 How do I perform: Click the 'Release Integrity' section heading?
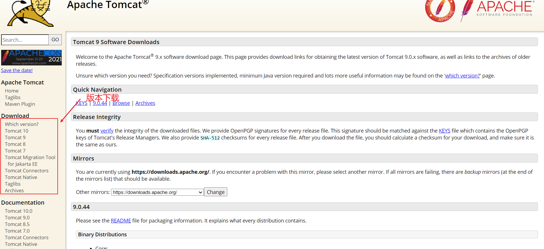[x=97, y=117]
